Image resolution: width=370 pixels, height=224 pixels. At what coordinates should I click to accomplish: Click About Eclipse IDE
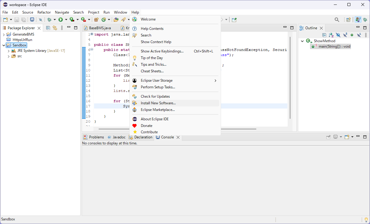(175, 119)
